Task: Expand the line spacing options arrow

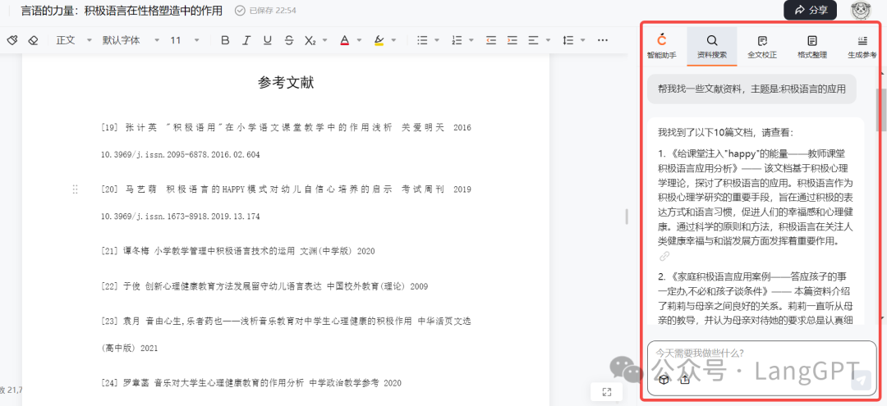Action: coord(582,40)
